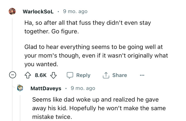Click the "Share" text label
The image size is (186, 121).
pyautogui.click(x=120, y=75)
